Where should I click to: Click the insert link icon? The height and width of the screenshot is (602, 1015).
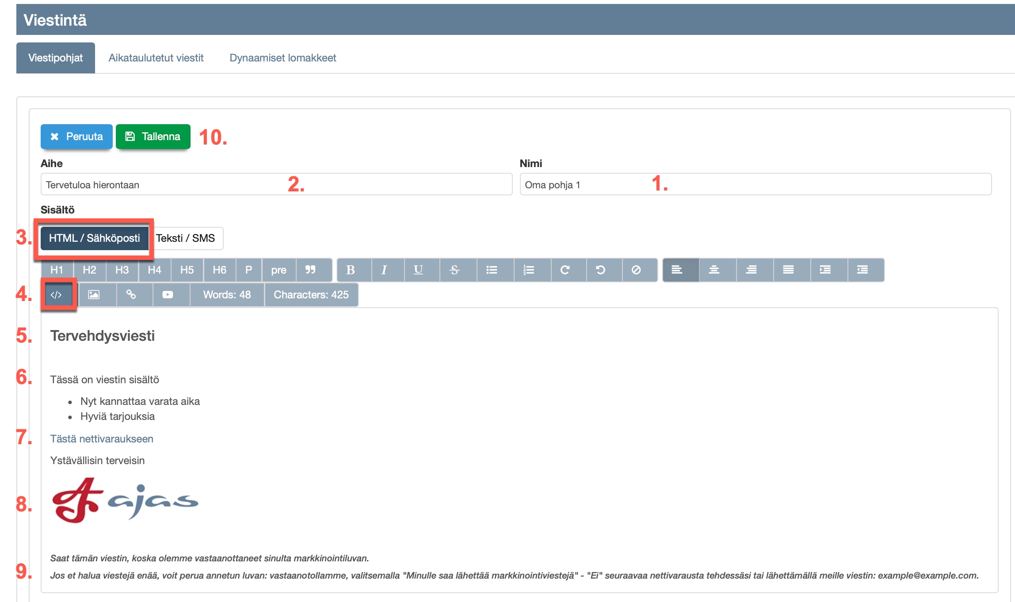(131, 295)
